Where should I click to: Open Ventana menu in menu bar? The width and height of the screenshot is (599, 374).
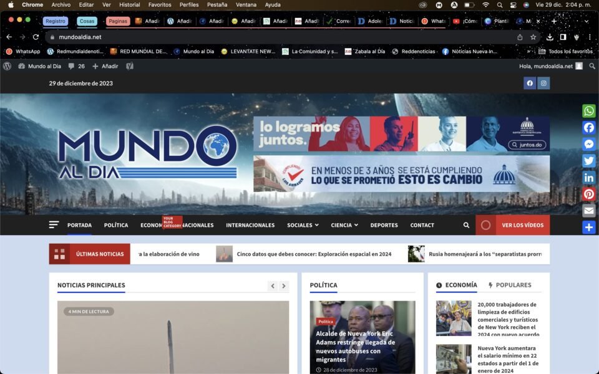pyautogui.click(x=246, y=5)
